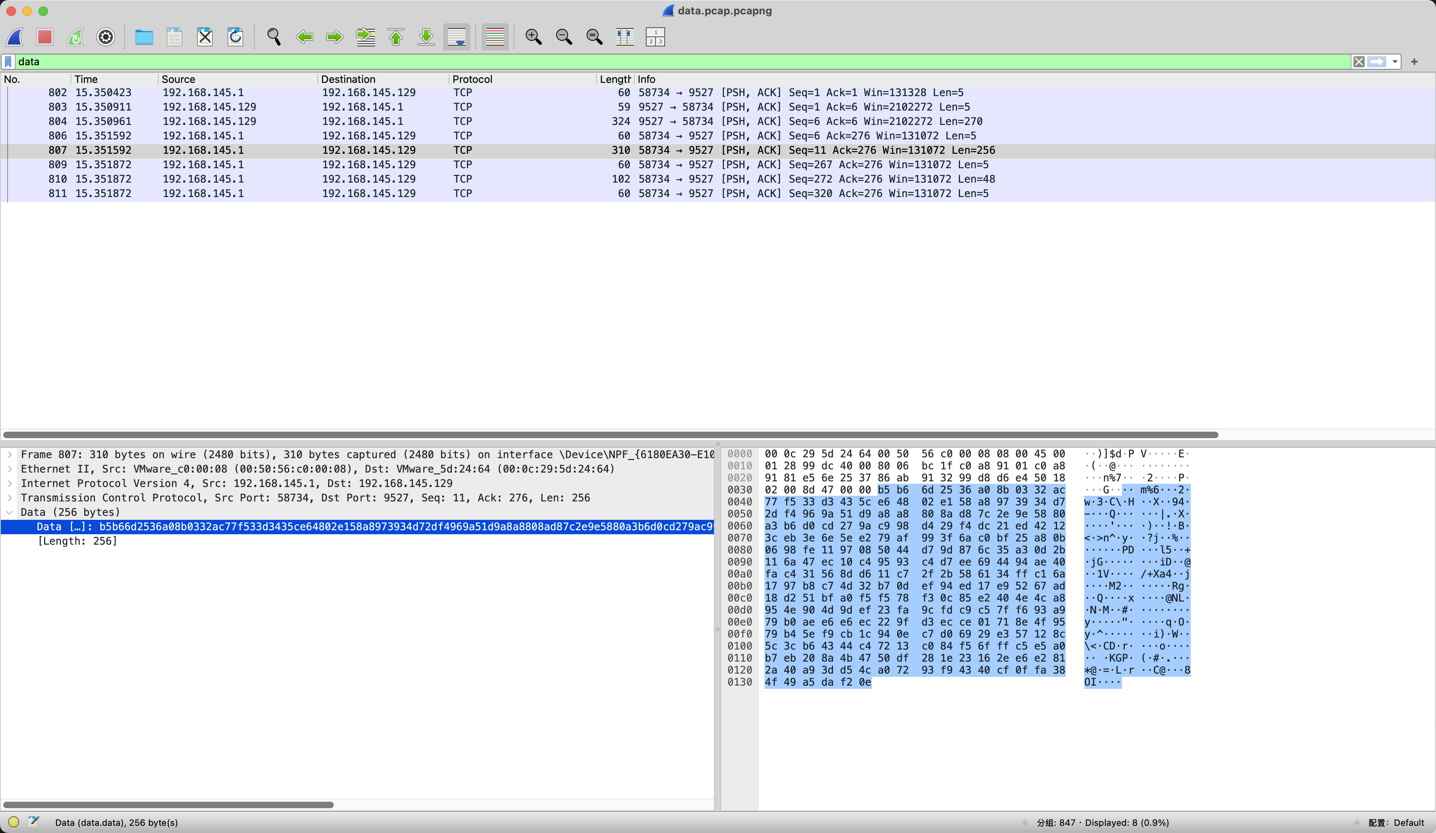Reset text to normal size

[x=594, y=37]
